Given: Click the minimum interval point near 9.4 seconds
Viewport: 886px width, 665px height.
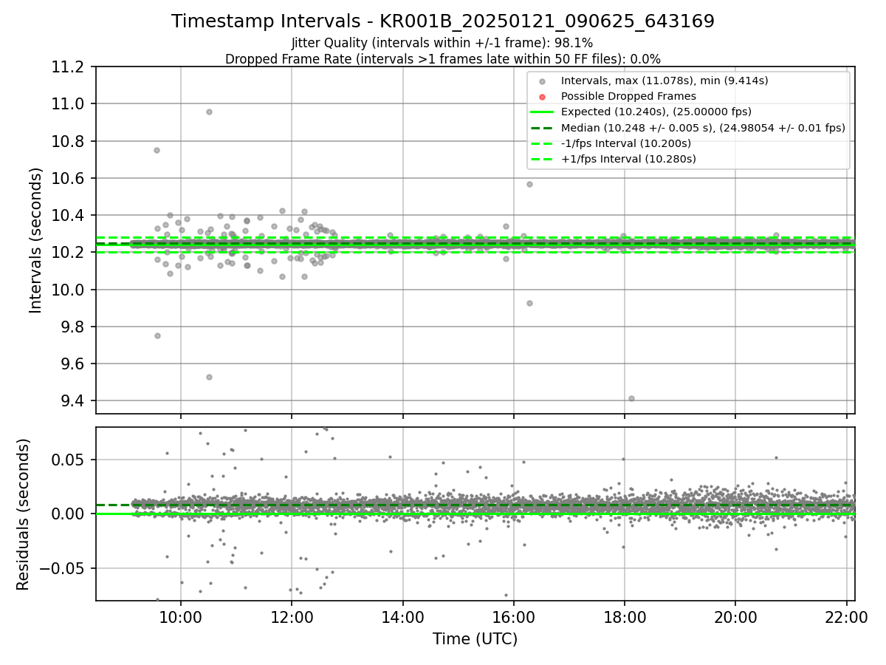Looking at the screenshot, I should 631,398.
